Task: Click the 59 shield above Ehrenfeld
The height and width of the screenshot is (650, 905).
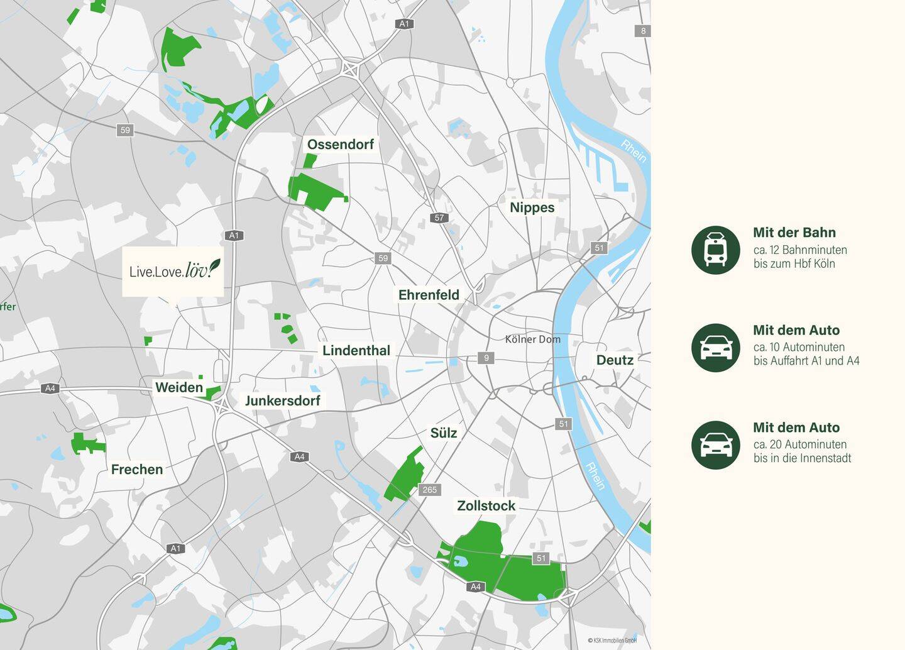Action: tap(383, 258)
